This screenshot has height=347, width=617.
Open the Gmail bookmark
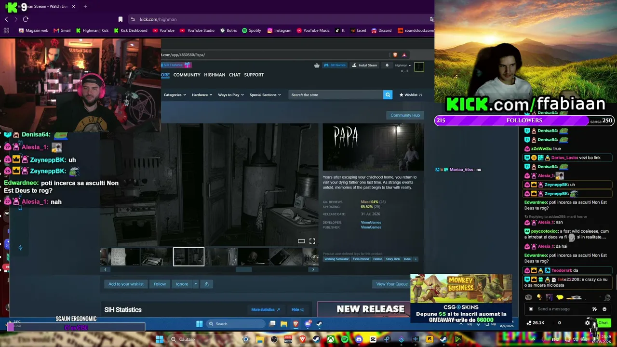click(x=62, y=30)
